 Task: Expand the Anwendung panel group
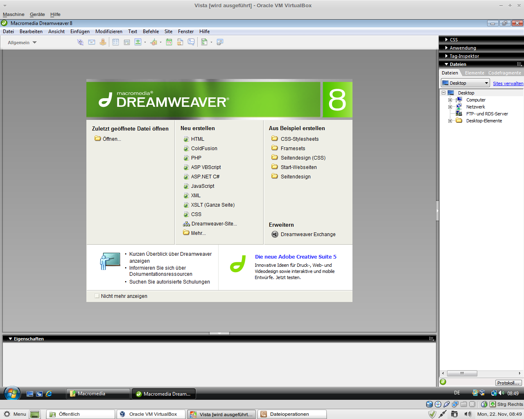coord(446,48)
